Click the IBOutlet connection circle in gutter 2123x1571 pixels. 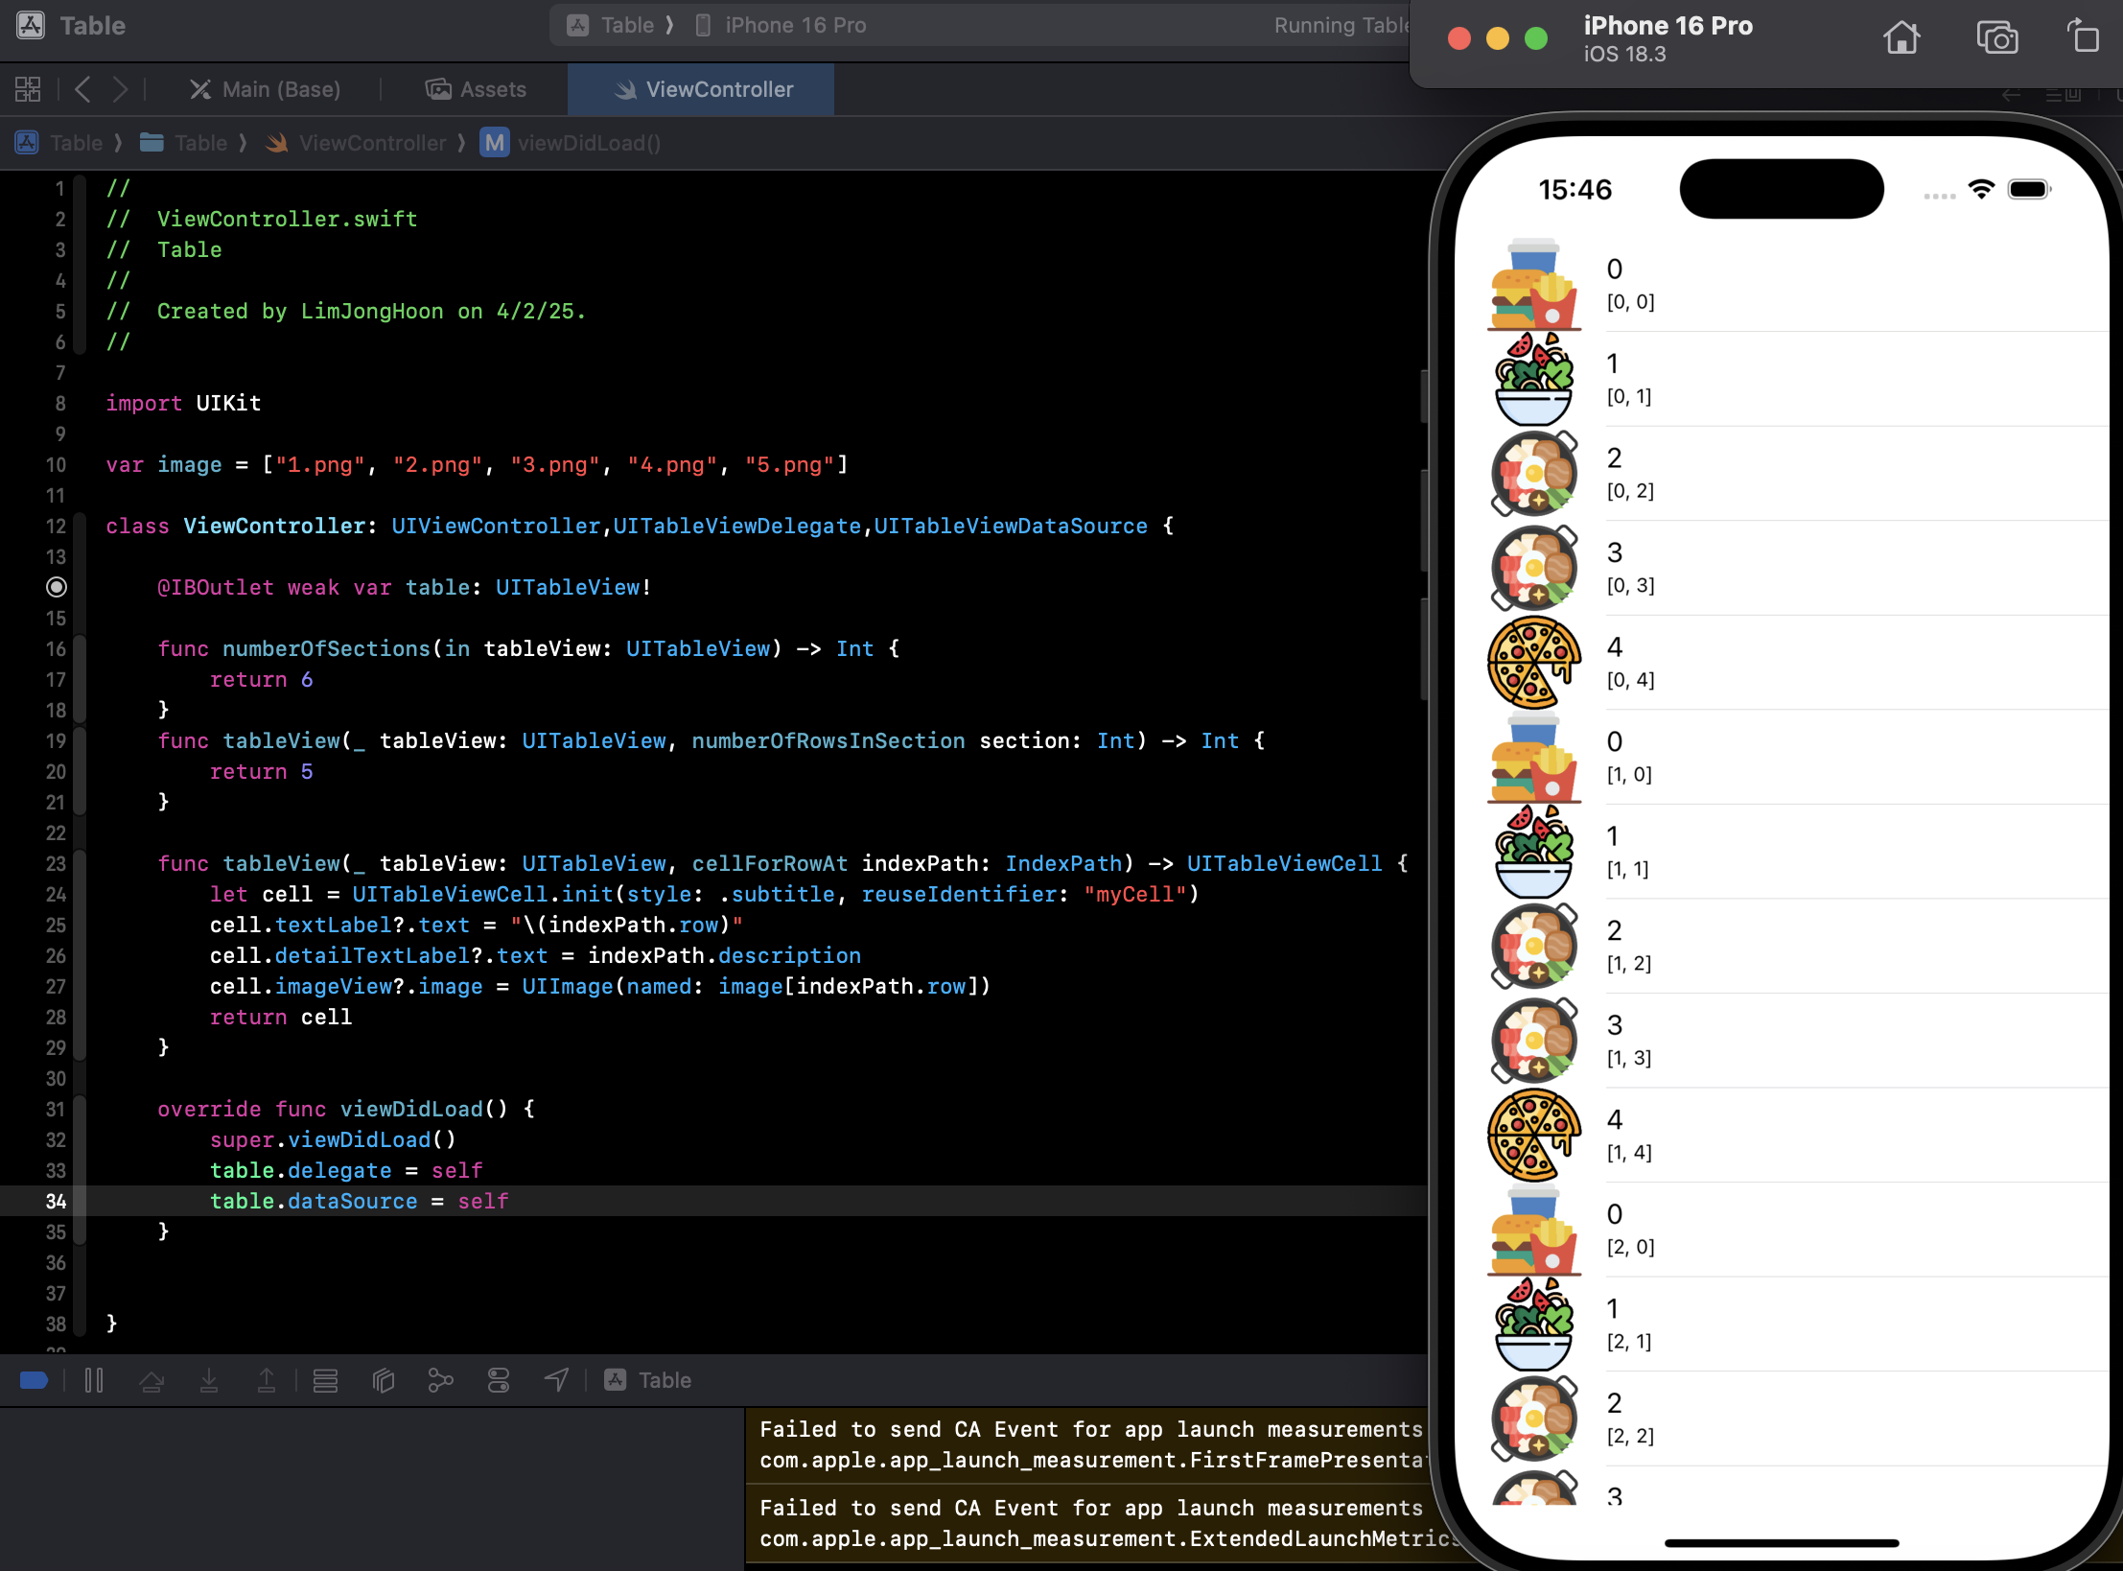[57, 587]
